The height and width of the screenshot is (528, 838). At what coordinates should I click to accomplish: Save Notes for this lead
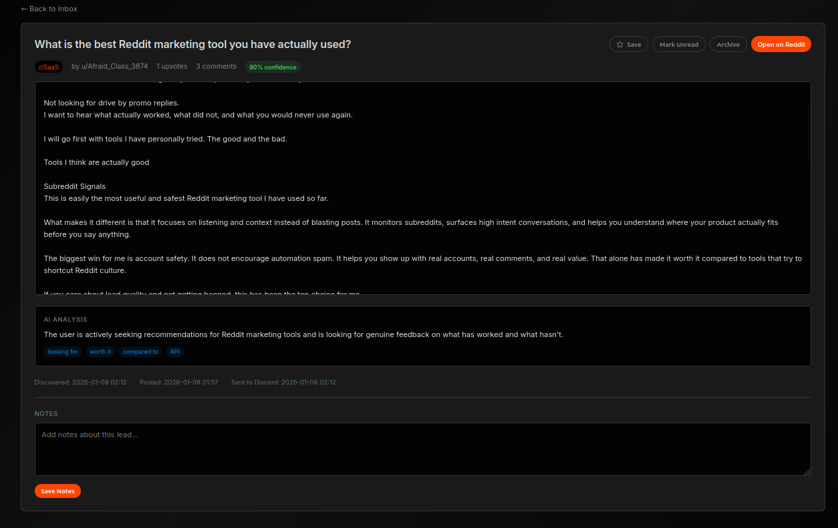tap(57, 491)
